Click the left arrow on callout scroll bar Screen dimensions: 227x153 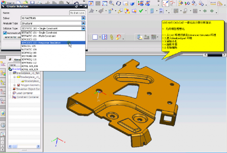point(205,55)
